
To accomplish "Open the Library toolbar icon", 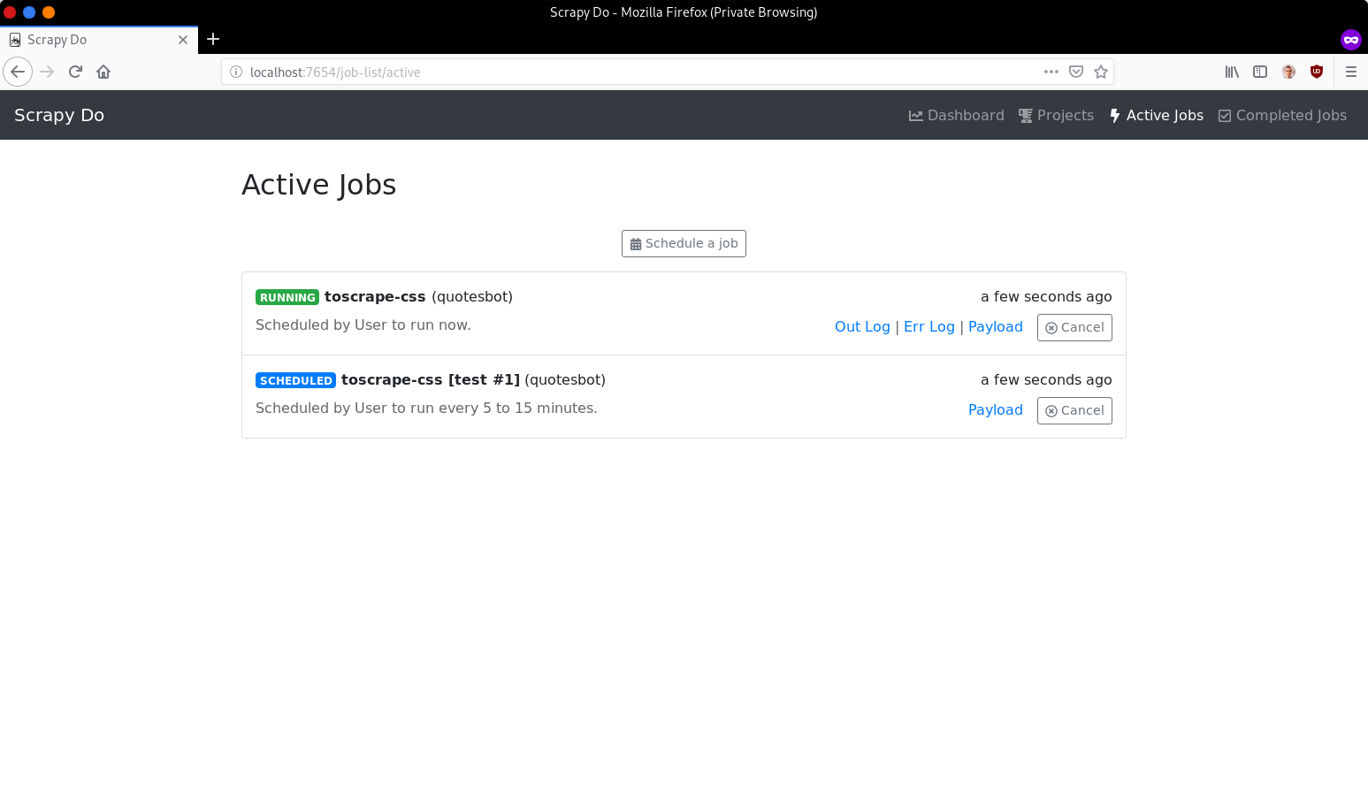I will (1232, 72).
